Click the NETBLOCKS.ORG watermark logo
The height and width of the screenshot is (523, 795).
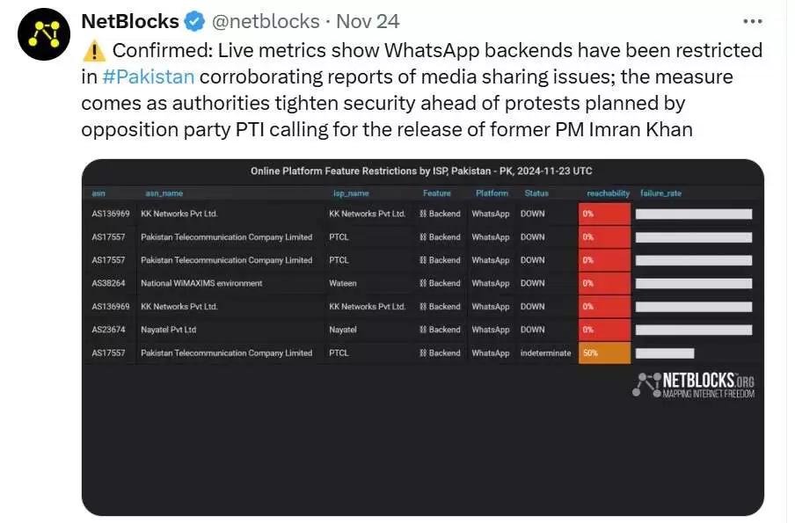pyautogui.click(x=695, y=385)
